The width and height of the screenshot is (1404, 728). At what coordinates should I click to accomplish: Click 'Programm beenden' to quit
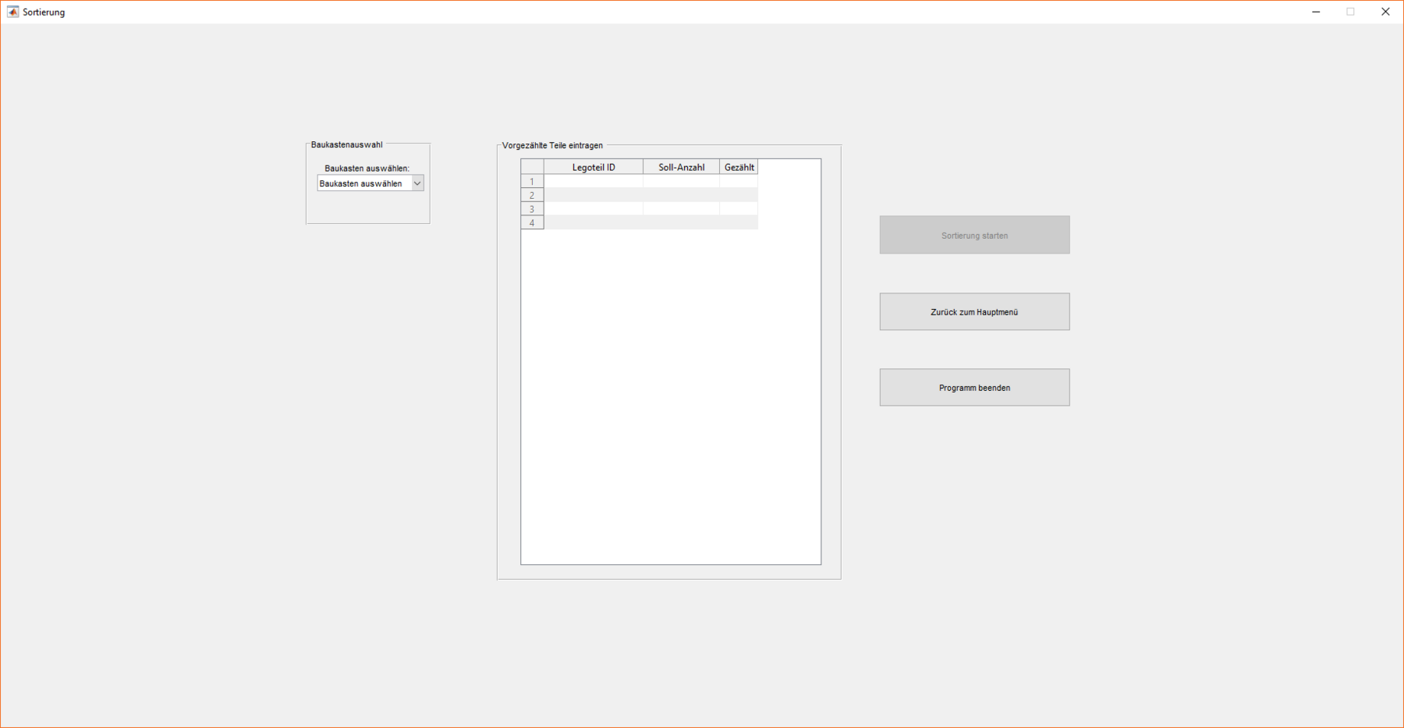click(974, 388)
